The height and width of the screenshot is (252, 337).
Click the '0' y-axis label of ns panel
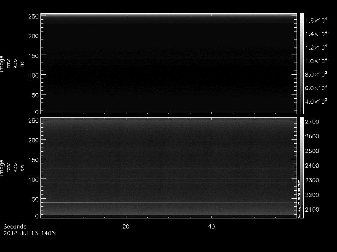[x=37, y=112]
